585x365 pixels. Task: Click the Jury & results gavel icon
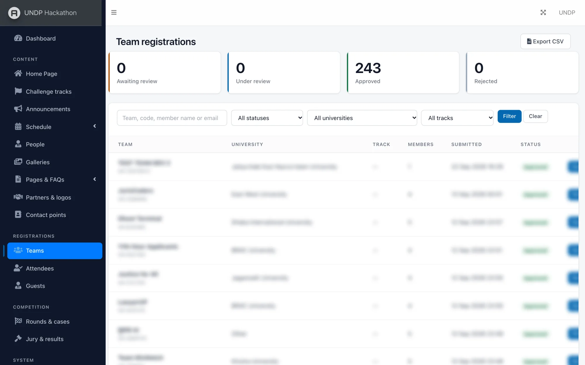(18, 339)
